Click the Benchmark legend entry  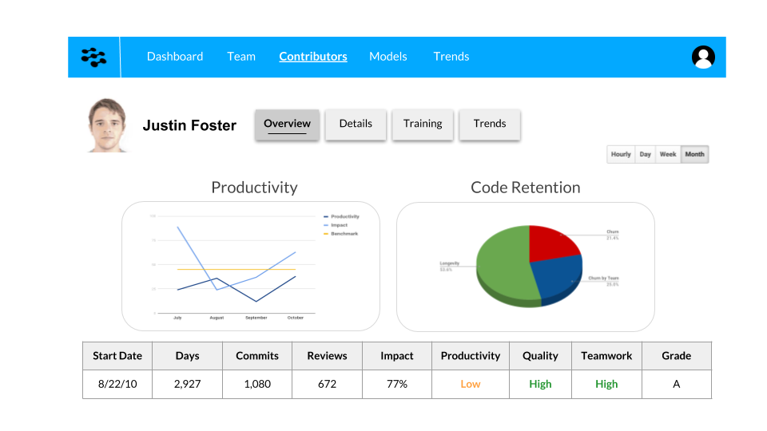(341, 234)
